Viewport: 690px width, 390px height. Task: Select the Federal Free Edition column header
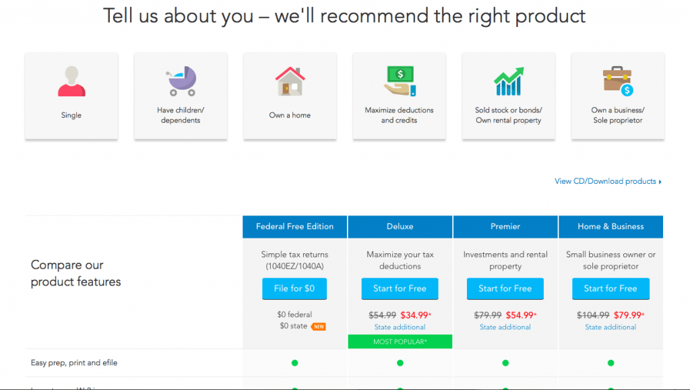pyautogui.click(x=295, y=226)
